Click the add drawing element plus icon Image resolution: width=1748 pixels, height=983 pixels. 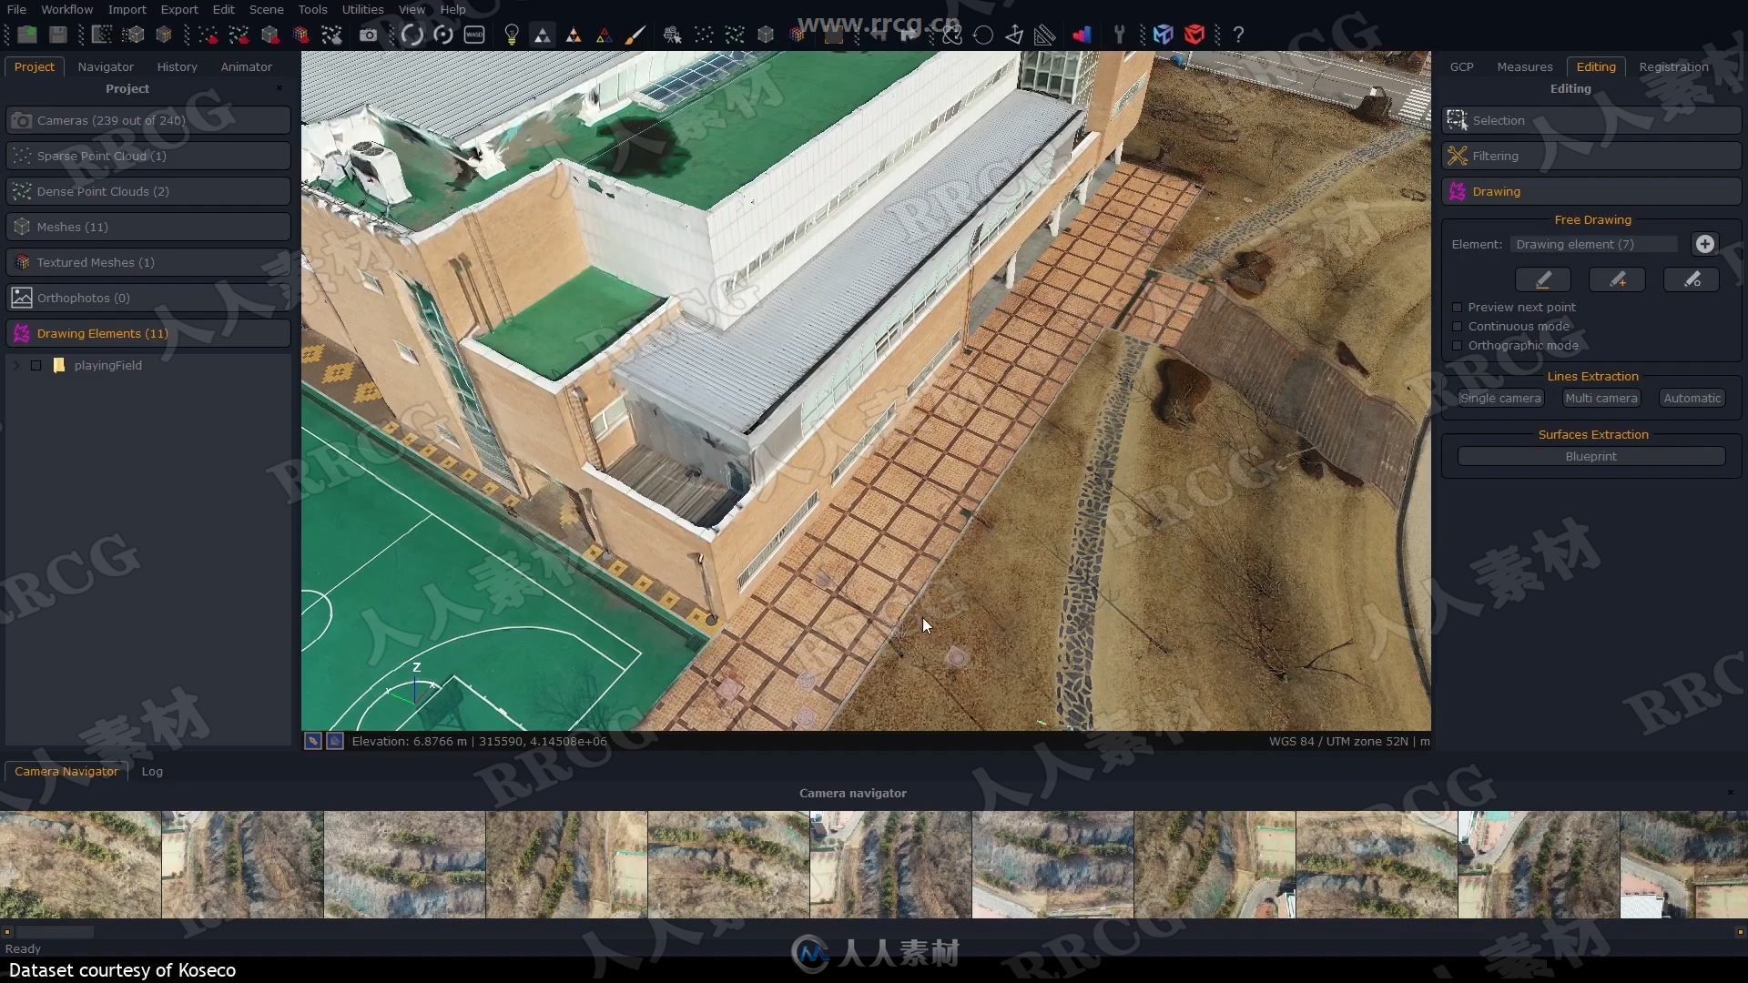(x=1706, y=245)
